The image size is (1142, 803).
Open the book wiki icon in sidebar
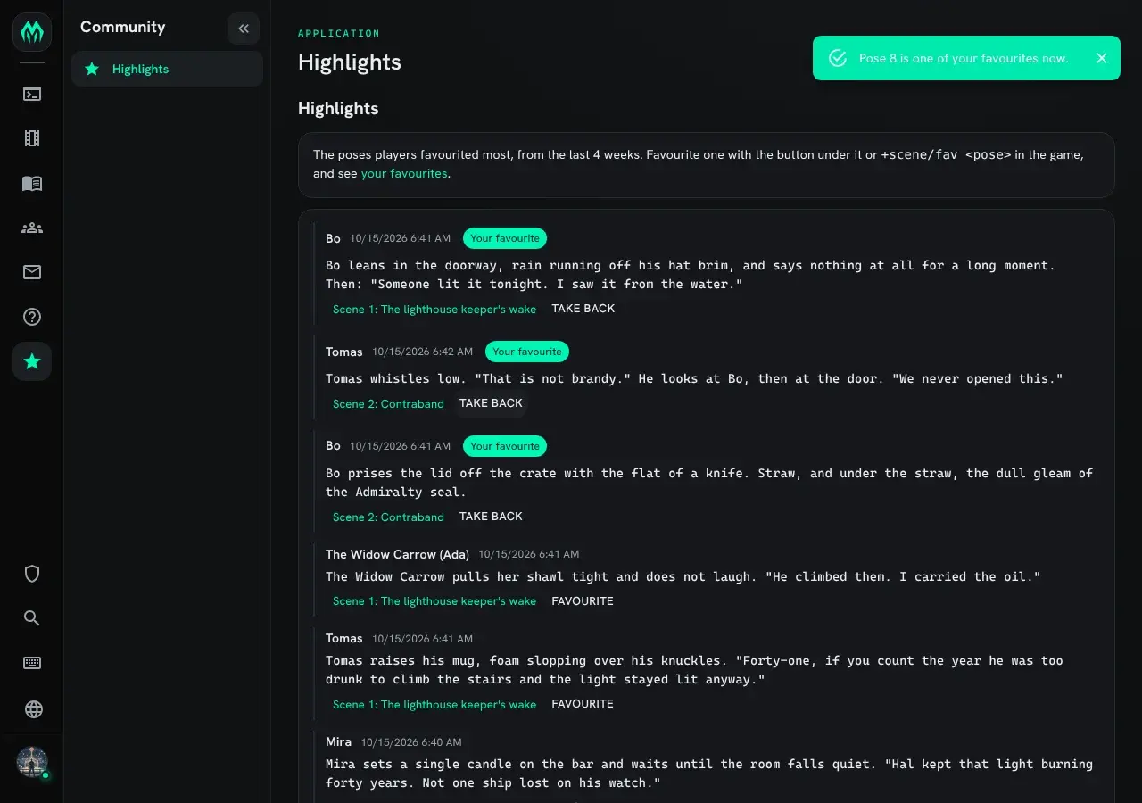click(32, 183)
